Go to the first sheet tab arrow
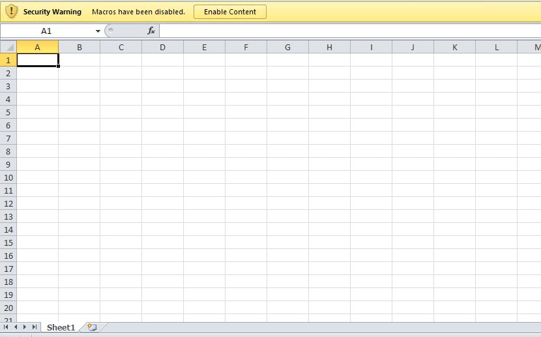 tap(7, 327)
